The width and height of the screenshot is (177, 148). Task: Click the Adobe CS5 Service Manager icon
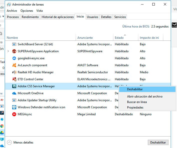[x=14, y=86]
